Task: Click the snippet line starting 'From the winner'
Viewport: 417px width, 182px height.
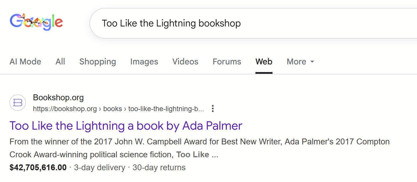Action: (200, 142)
